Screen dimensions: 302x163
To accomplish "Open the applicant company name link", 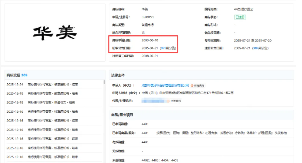I will 165,85.
